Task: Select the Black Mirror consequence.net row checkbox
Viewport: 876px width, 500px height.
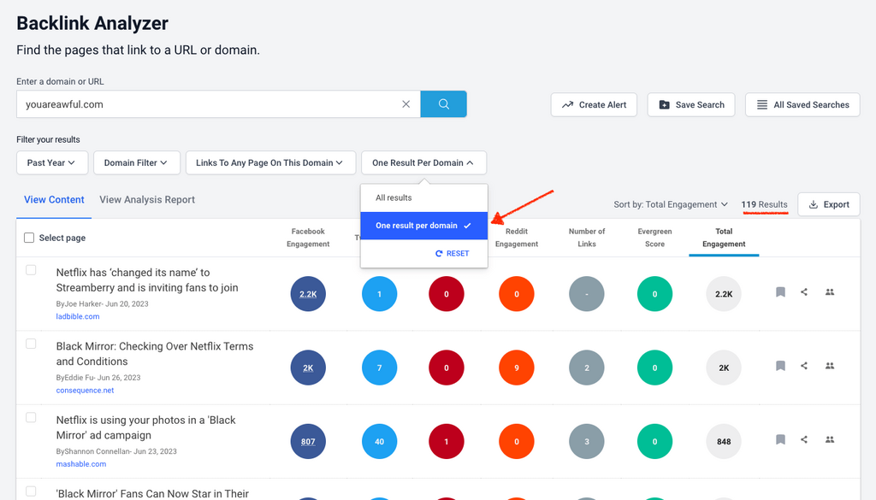Action: pyautogui.click(x=31, y=344)
